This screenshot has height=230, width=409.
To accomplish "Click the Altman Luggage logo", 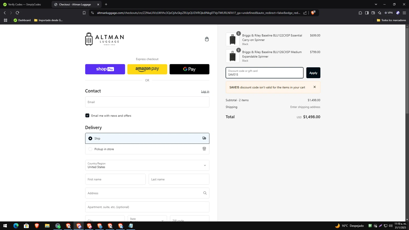I will pos(104,39).
